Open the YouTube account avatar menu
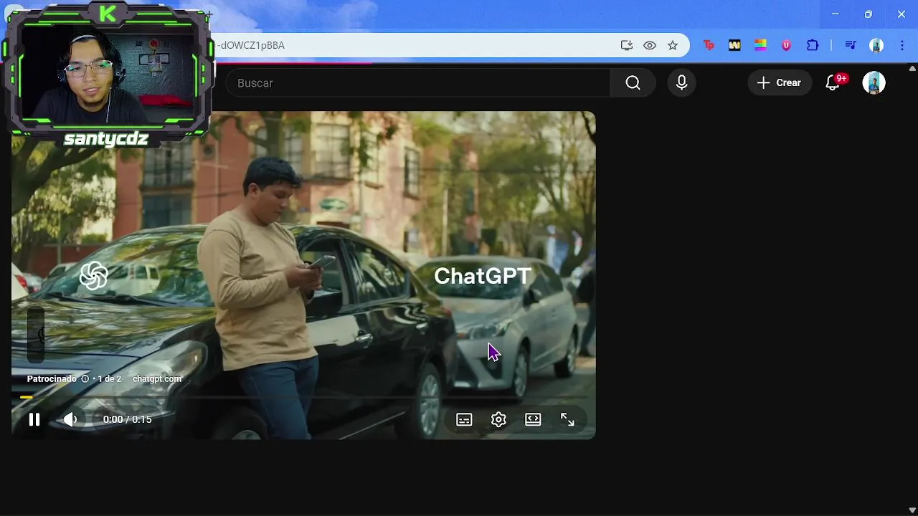The image size is (918, 516). tap(874, 83)
